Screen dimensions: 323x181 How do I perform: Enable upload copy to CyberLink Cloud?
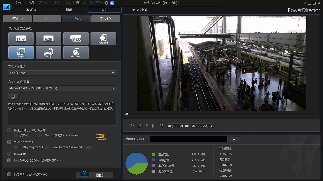[x=9, y=160]
